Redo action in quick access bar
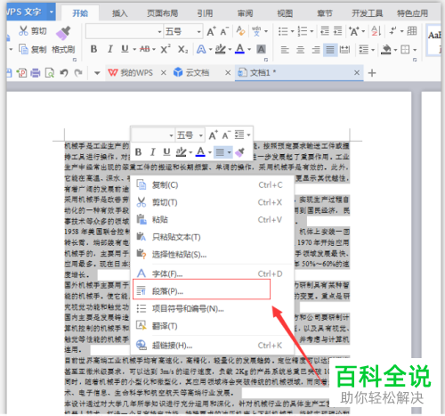 click(78, 73)
